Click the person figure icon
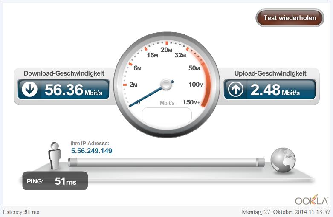Viewport: 333px width, 217px height. (x=55, y=156)
